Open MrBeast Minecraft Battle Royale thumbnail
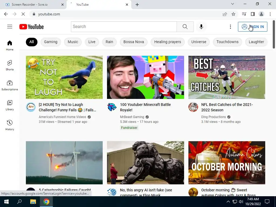This screenshot has height=207, width=276. click(146, 77)
